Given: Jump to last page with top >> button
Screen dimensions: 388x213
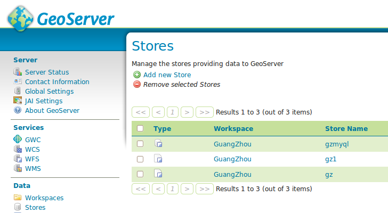Looking at the screenshot, I should [205, 112].
